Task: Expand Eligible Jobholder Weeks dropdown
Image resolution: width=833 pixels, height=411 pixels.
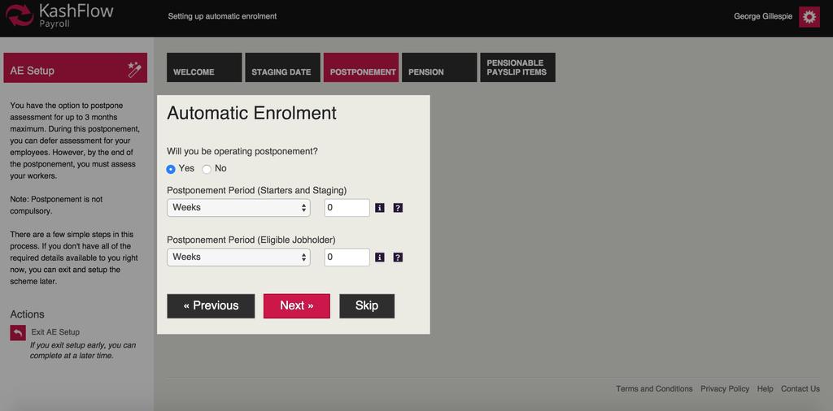Action: 238,257
